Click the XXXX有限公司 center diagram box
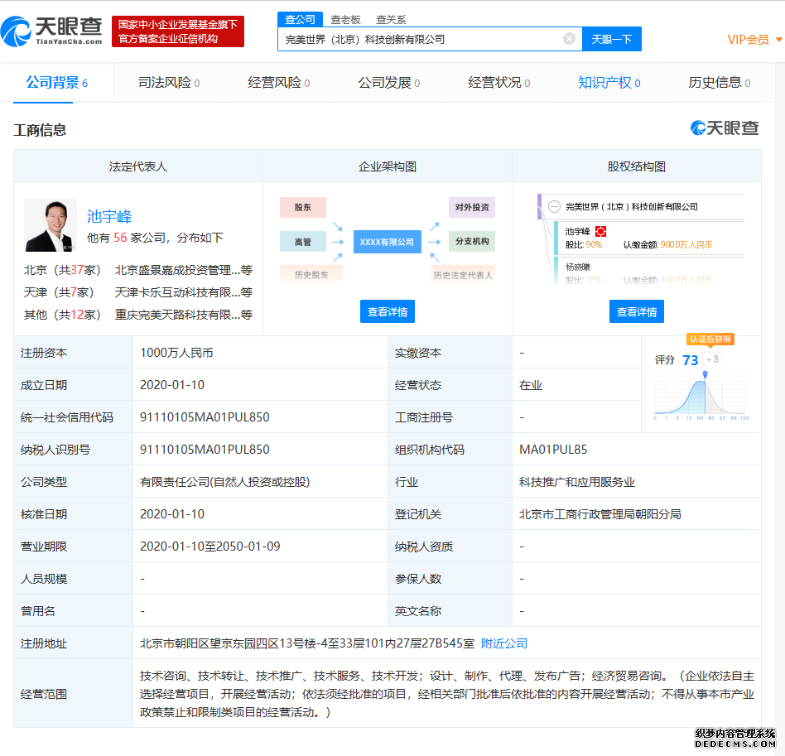This screenshot has height=756, width=785. pos(387,242)
